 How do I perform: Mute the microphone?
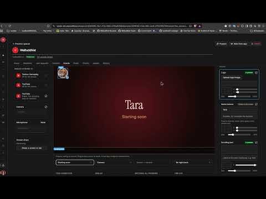[x=43, y=122]
